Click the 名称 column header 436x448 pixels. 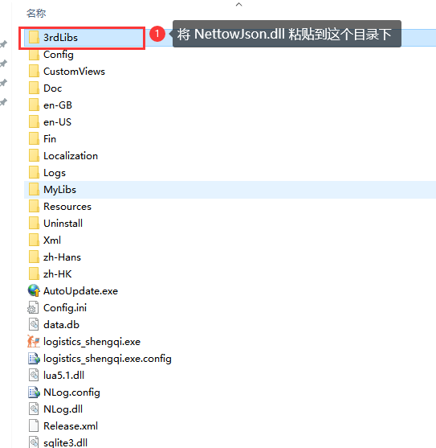[x=36, y=13]
